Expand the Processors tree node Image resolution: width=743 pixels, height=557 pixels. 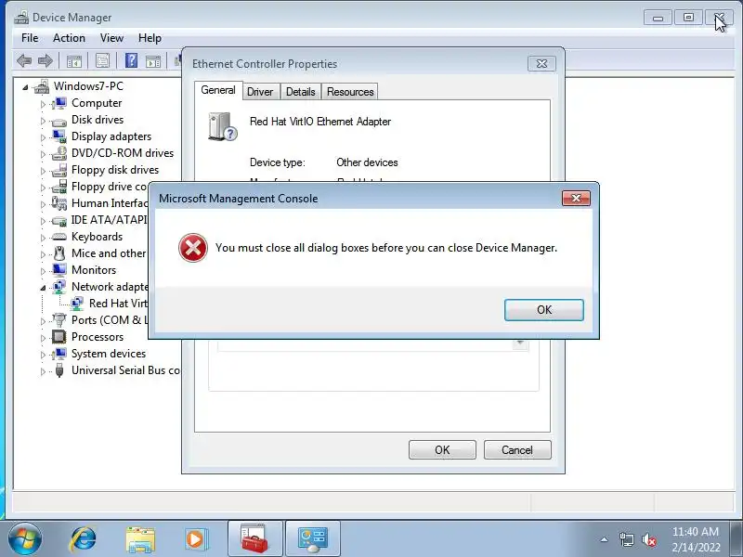click(x=43, y=338)
